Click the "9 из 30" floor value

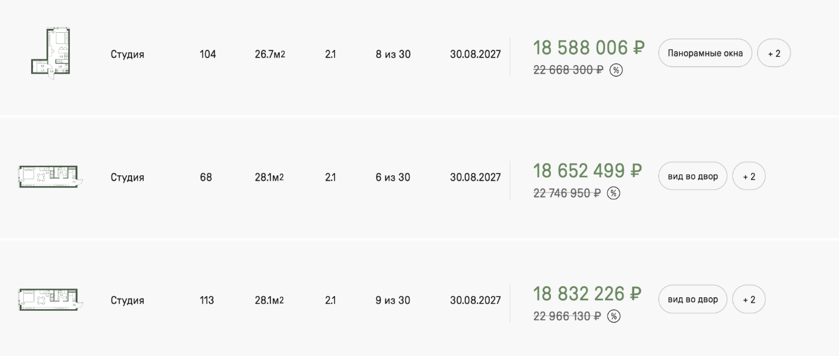click(393, 300)
